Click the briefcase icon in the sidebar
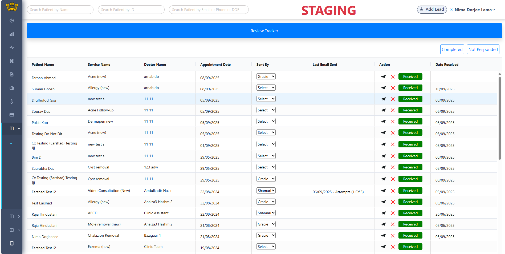This screenshot has width=505, height=254. tap(12, 88)
